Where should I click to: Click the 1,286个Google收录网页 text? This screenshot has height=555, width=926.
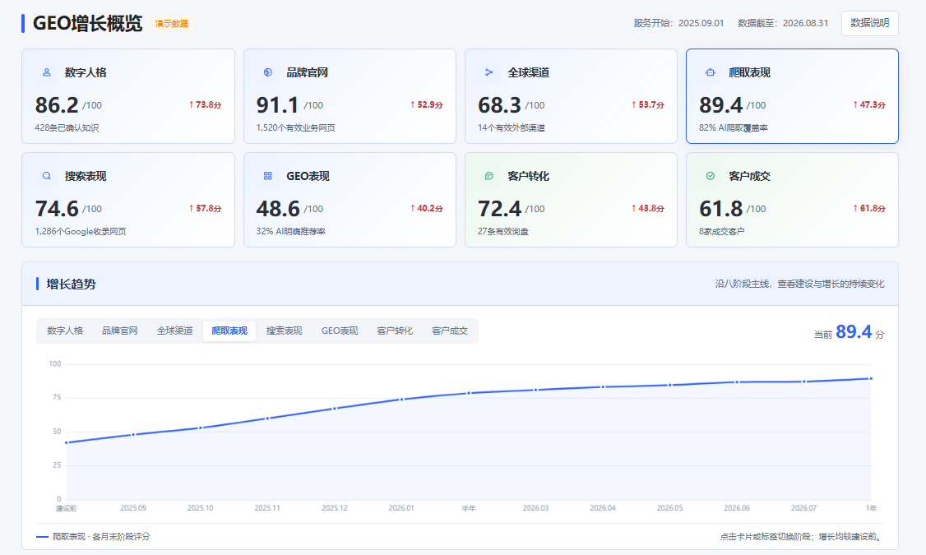[x=81, y=231]
